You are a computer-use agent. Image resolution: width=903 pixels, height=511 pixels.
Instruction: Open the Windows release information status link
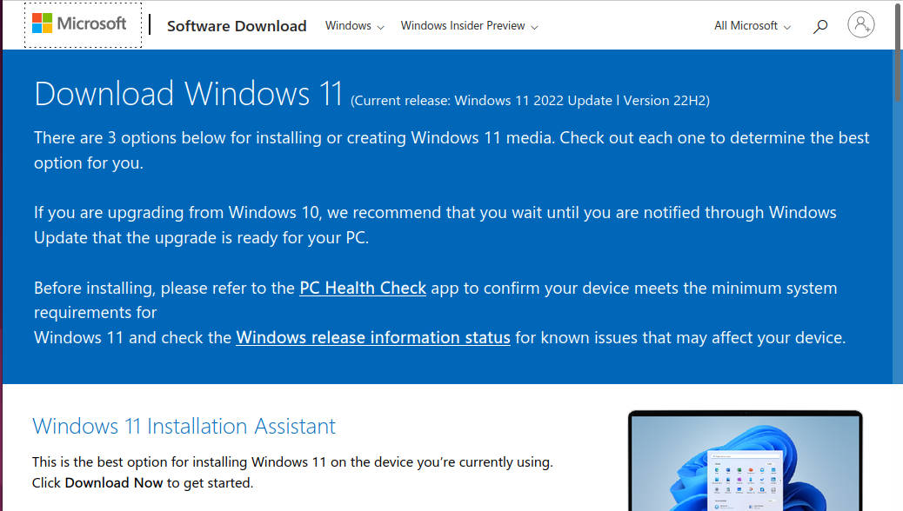[372, 337]
